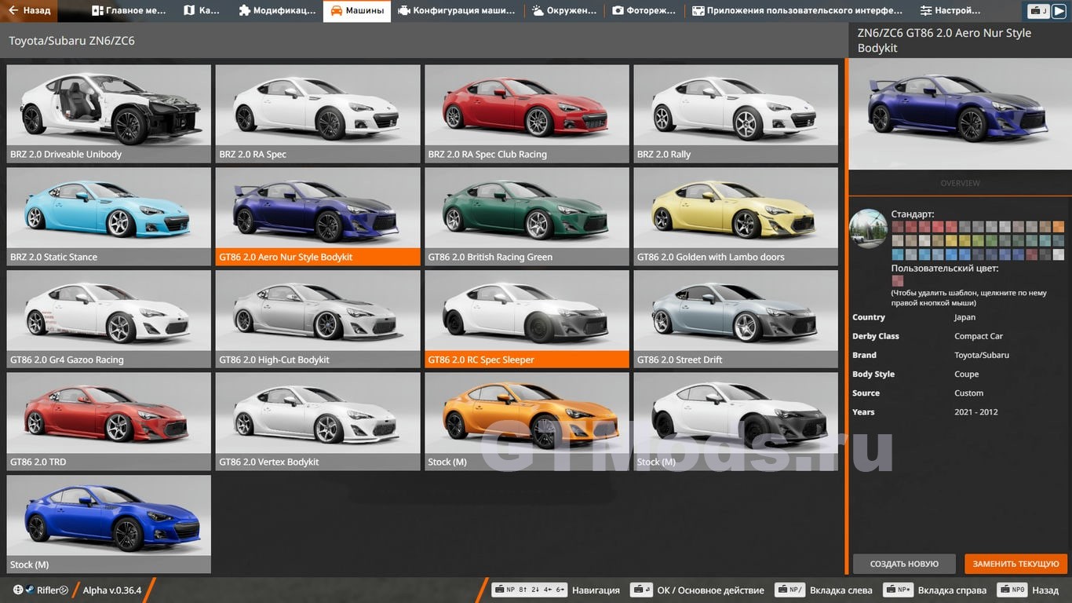
Task: Select the BRZ 2.0 Driveable Unibody car
Action: (x=109, y=114)
